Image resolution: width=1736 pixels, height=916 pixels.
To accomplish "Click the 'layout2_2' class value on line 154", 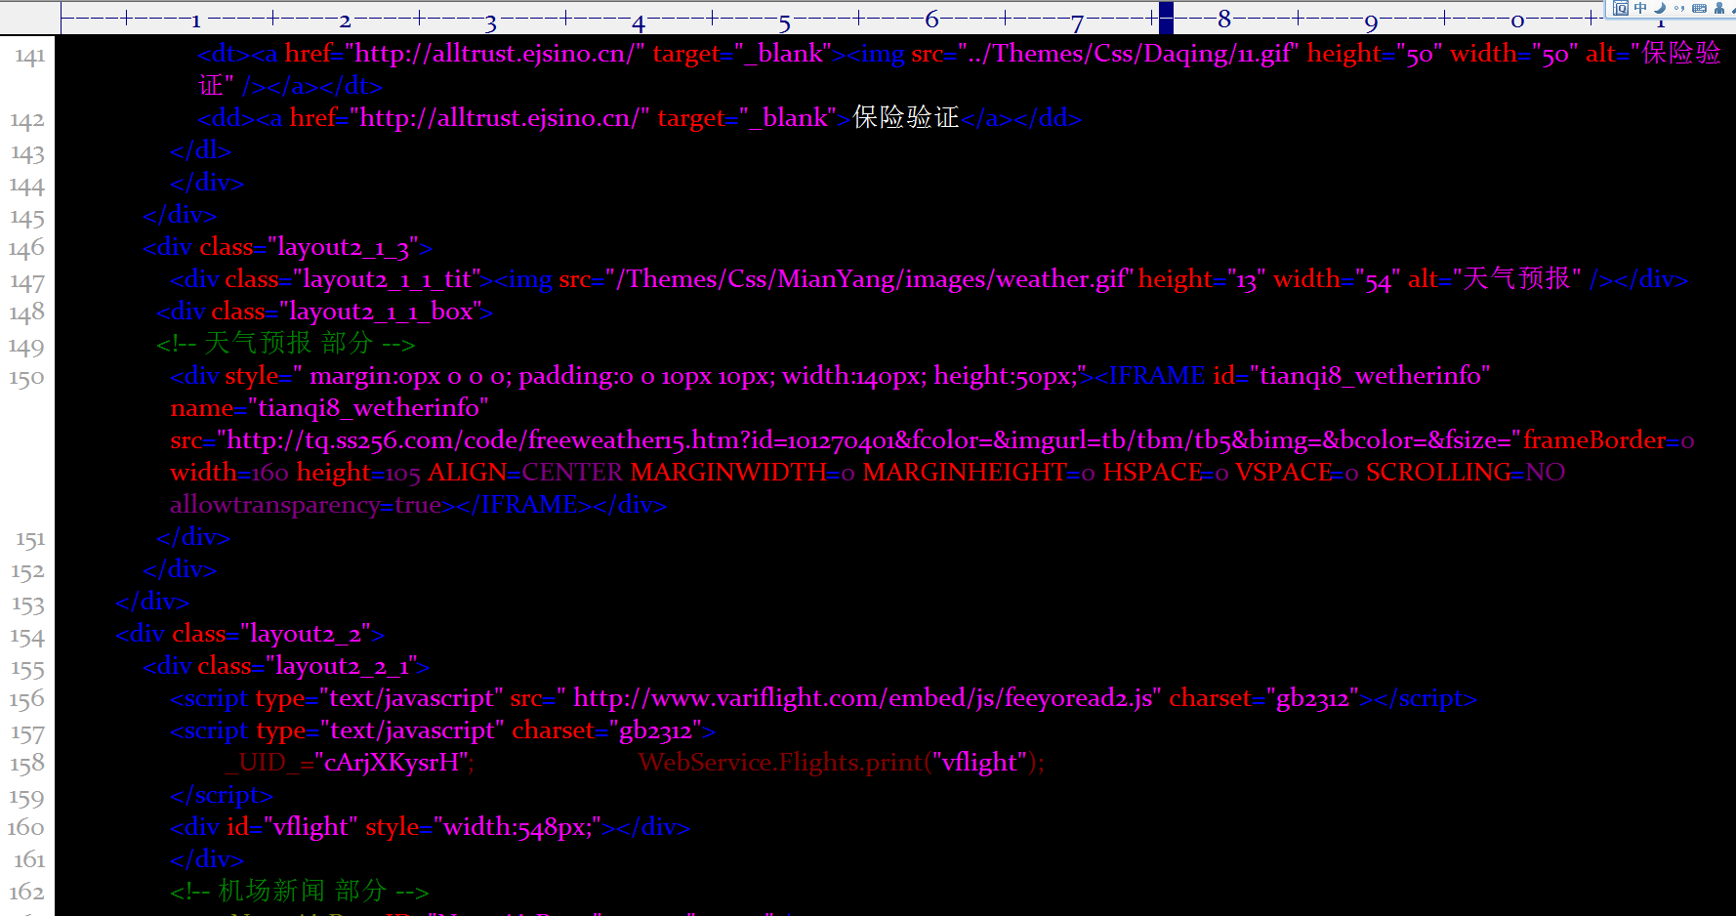I will (305, 635).
